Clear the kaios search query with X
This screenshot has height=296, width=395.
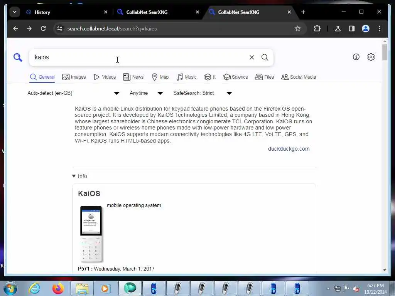point(252,57)
